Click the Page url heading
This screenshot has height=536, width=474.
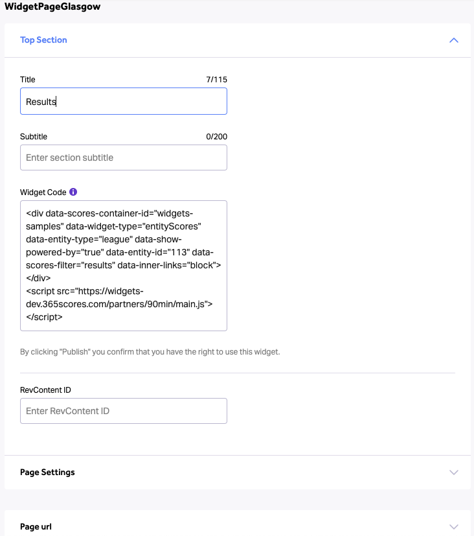[36, 527]
